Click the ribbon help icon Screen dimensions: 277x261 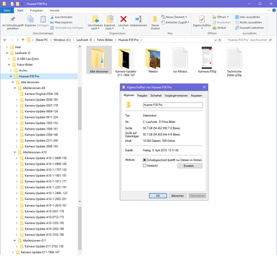[274, 10]
